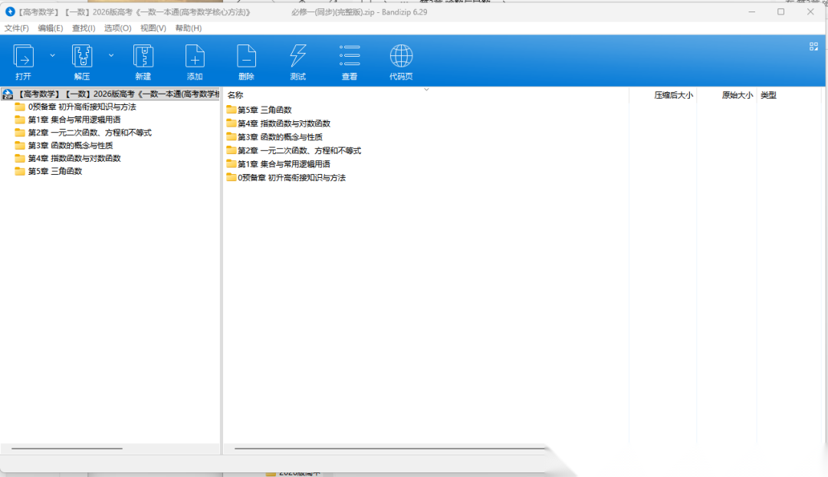
Task: Expand the dropdown arrow beside 打开
Action: pos(52,55)
